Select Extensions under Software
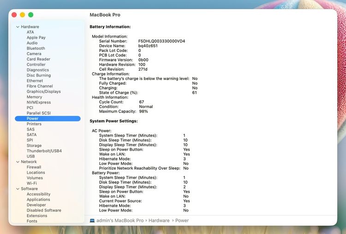346x234 pixels. 37,216
